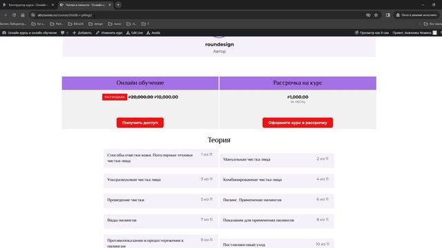The image size is (442, 248).
Task: Open the all bookmarks folder at right
Action: click(x=433, y=24)
